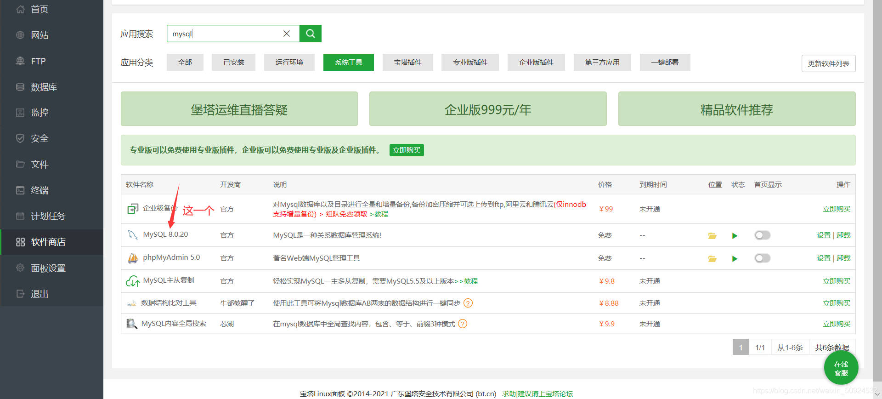The width and height of the screenshot is (882, 399).
Task: Click the MySQL 8.0.20 green run-status icon
Action: [735, 235]
